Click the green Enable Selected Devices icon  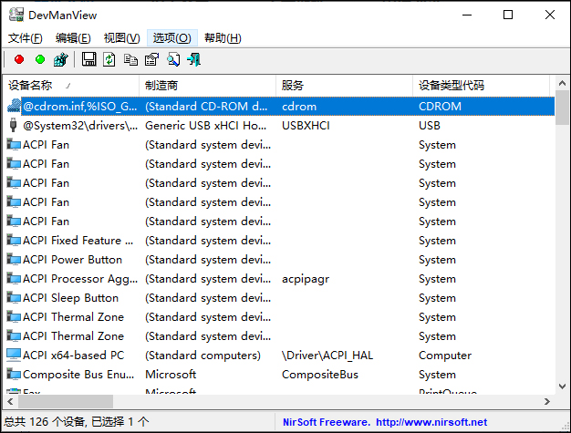pyautogui.click(x=39, y=60)
